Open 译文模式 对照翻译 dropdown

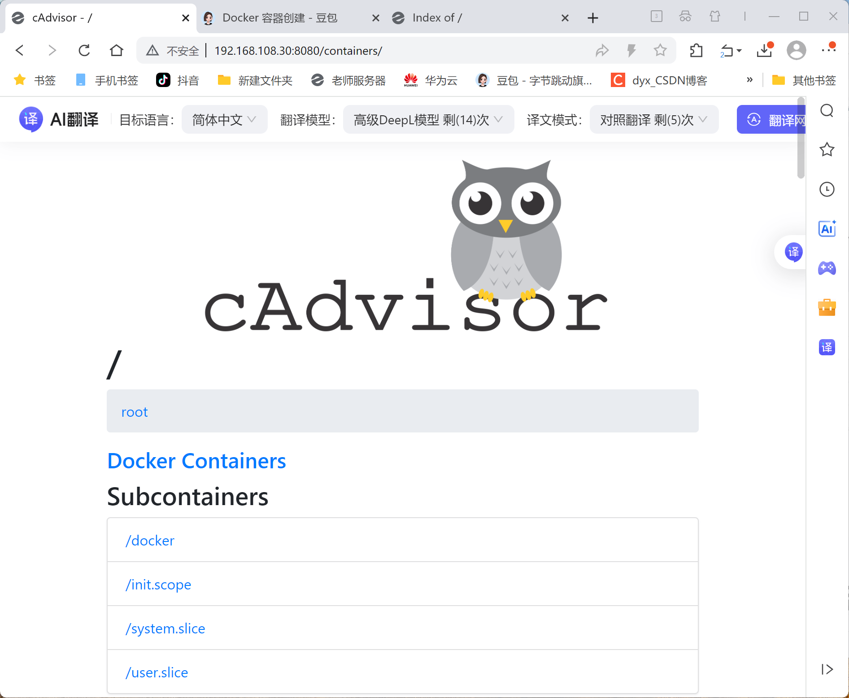(x=654, y=120)
